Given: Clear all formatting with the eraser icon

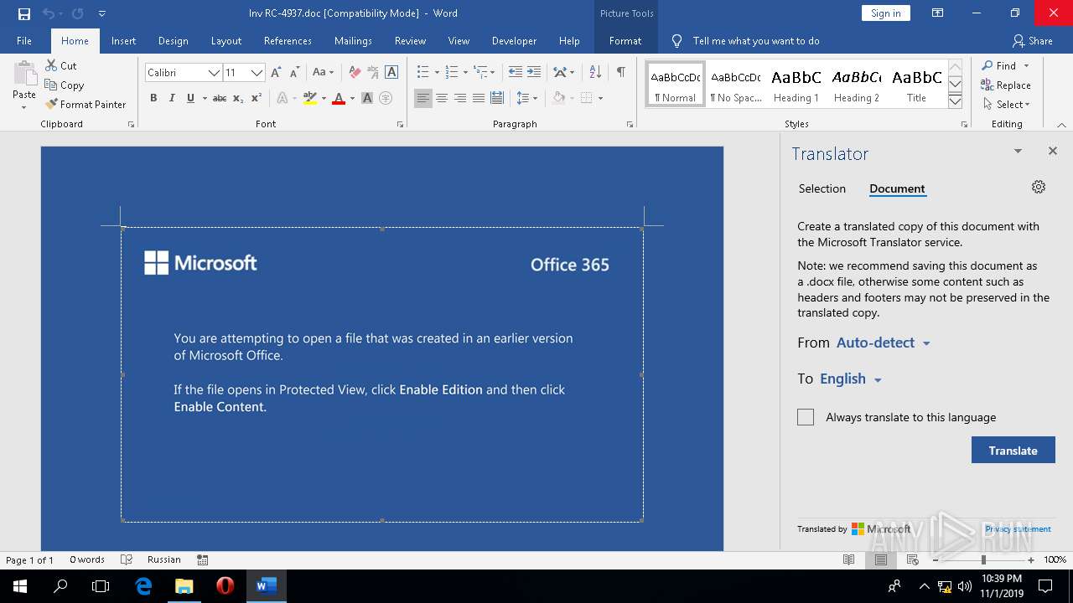Looking at the screenshot, I should [x=354, y=73].
